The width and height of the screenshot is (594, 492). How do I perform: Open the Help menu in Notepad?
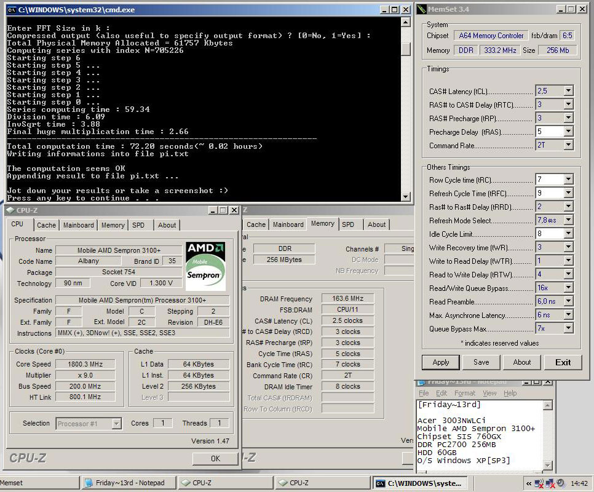[x=510, y=393]
